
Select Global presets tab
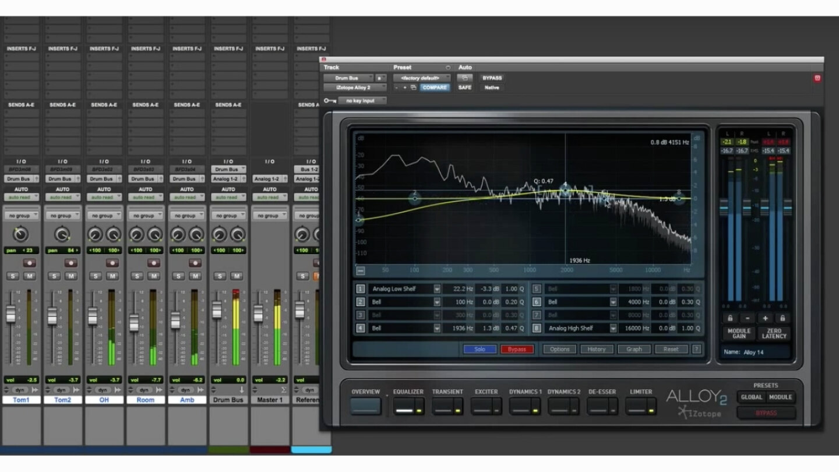751,397
